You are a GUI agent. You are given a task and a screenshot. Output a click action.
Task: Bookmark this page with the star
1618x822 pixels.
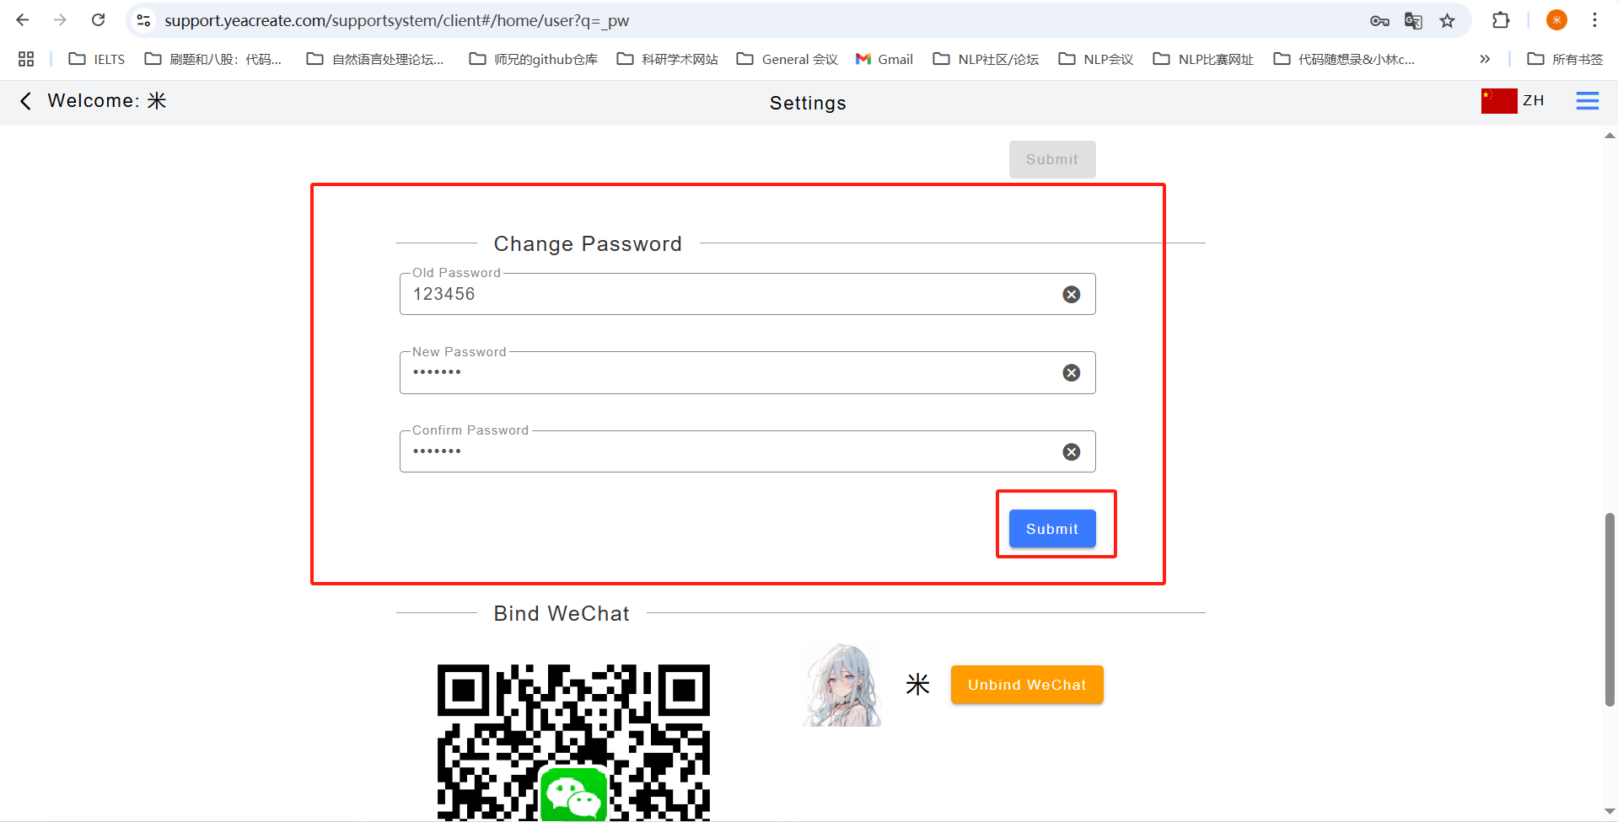[1447, 21]
